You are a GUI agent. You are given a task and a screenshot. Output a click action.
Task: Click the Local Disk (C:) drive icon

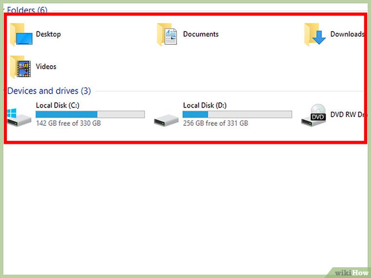tap(19, 117)
